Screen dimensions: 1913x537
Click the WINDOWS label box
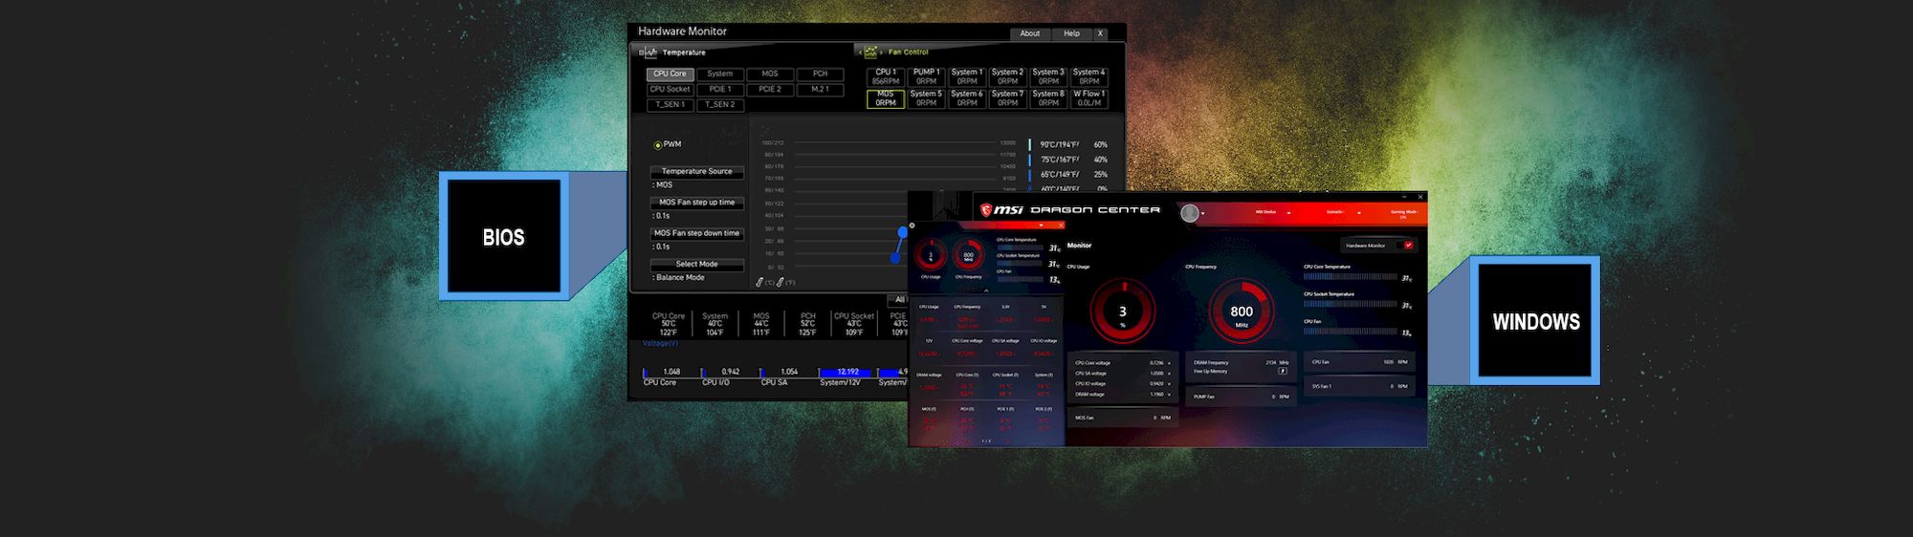[1535, 321]
